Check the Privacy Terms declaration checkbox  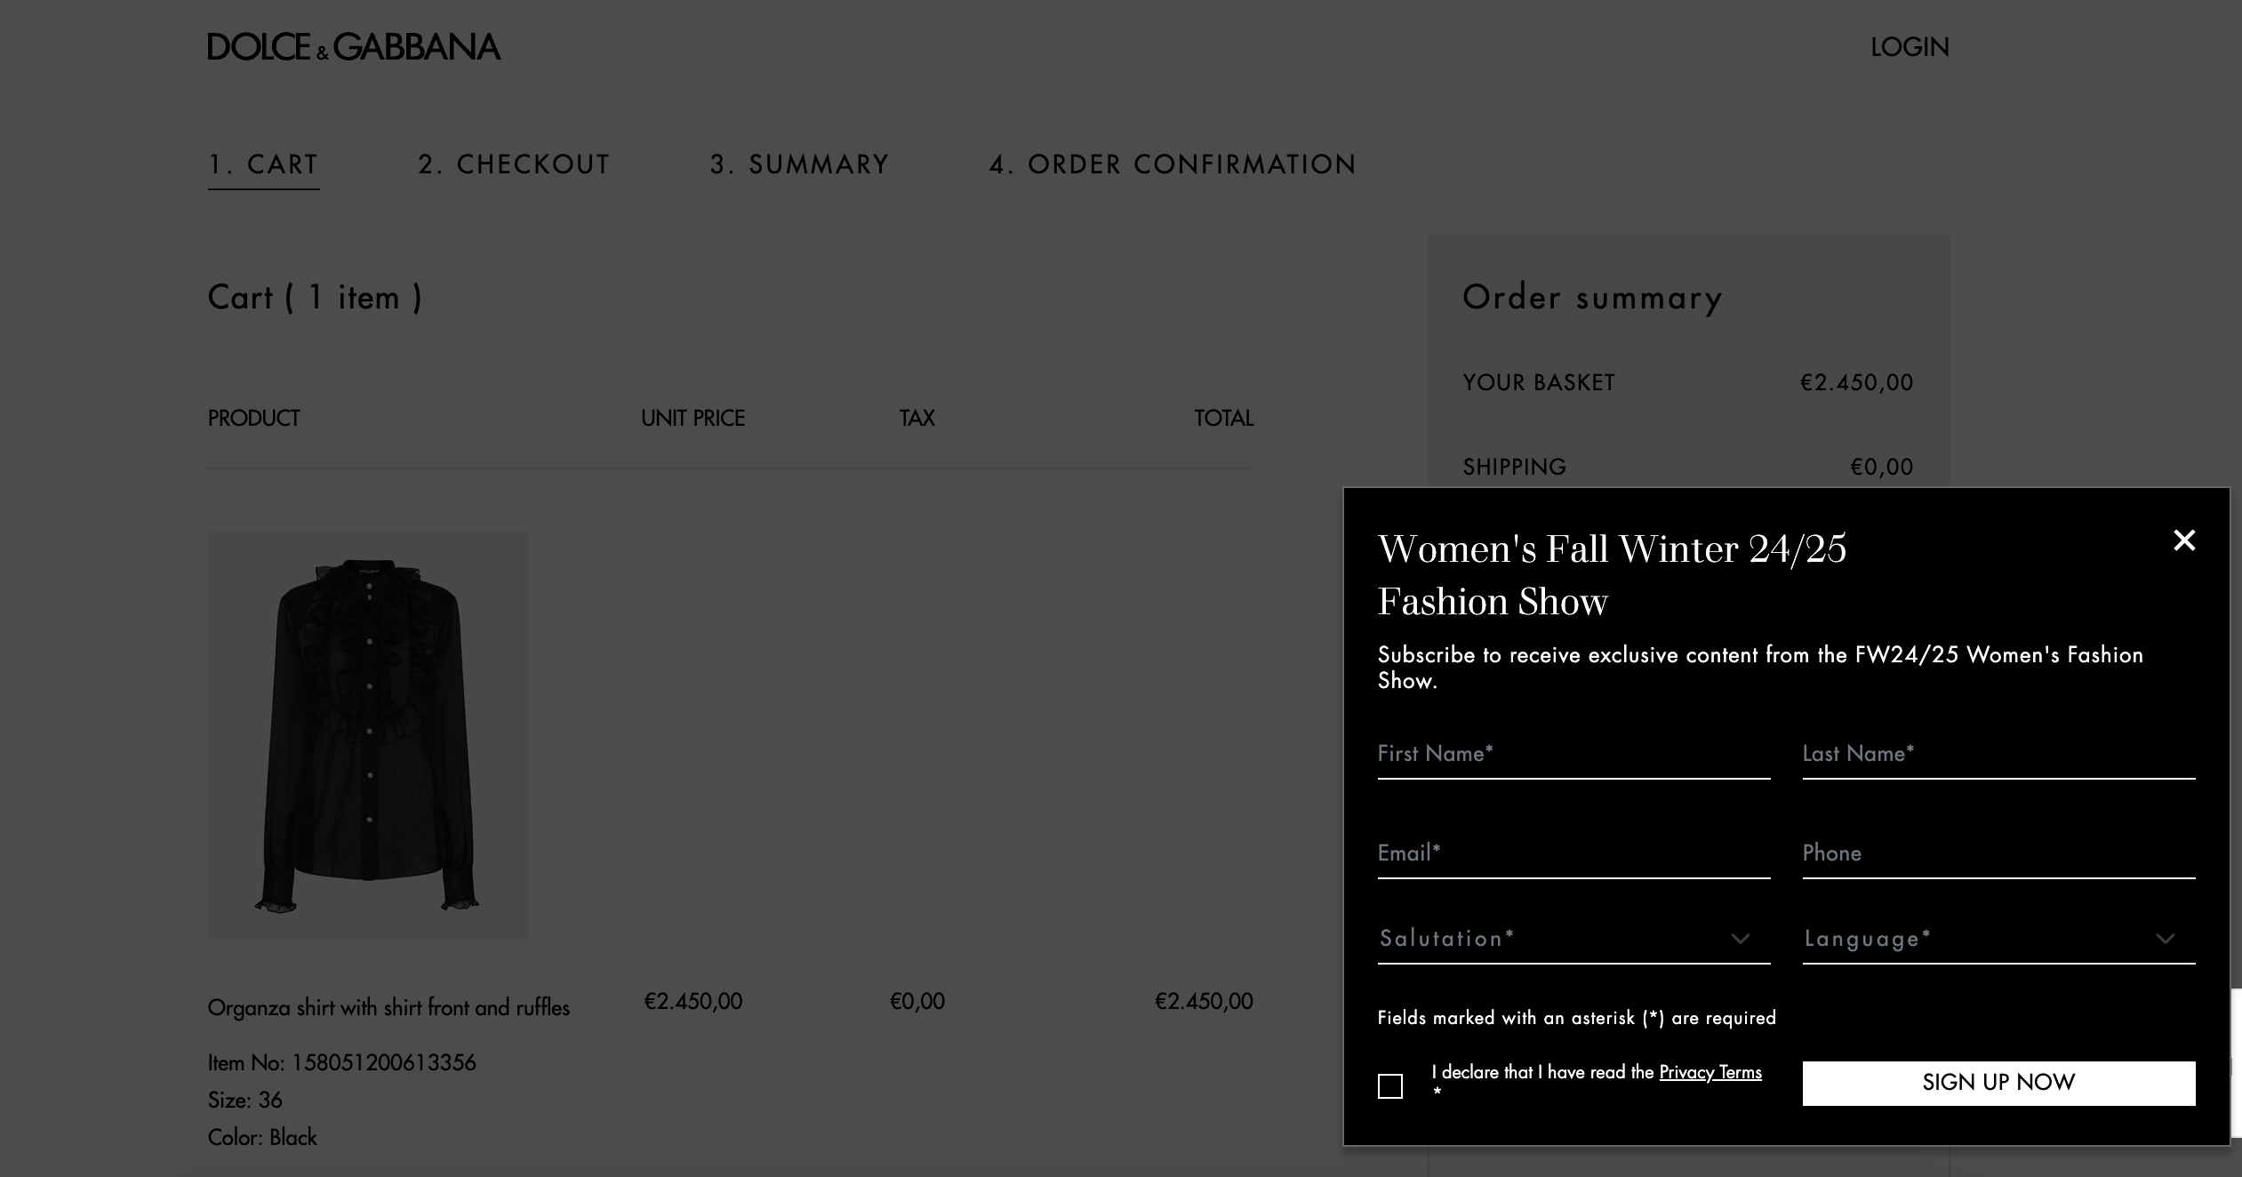point(1390,1086)
